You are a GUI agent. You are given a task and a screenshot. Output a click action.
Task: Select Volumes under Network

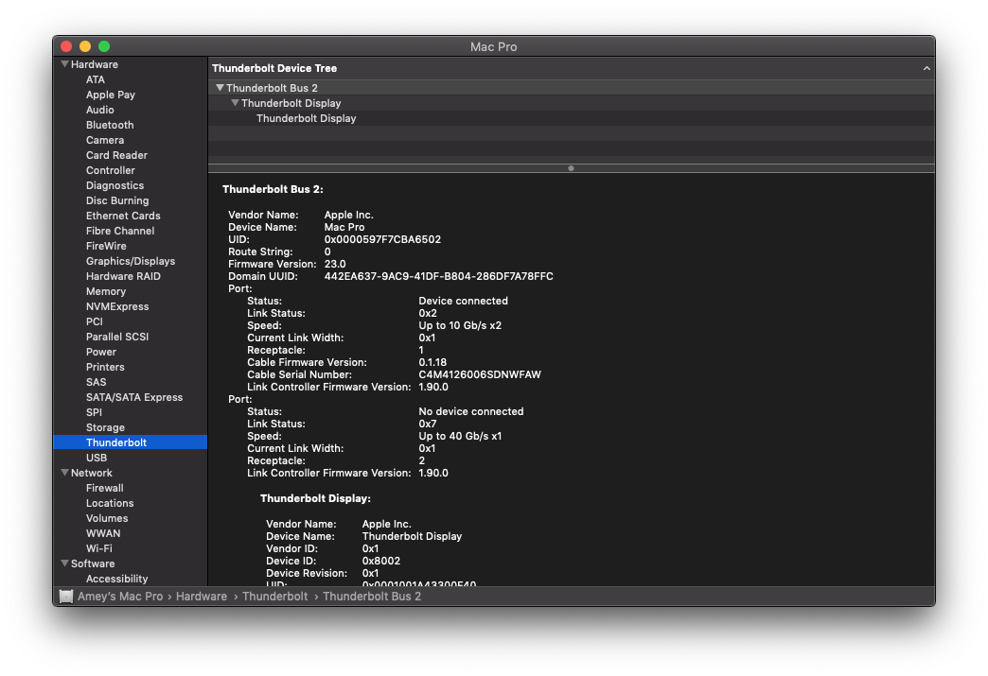click(107, 518)
